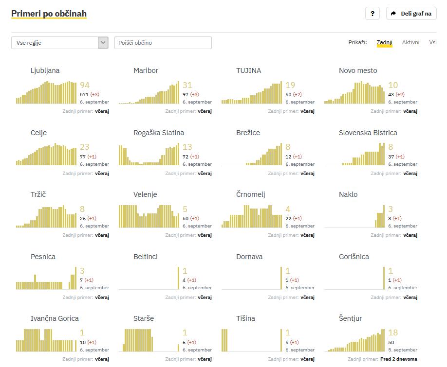This screenshot has width=447, height=367.
Task: Click the dropdown arrow of region selector
Action: point(103,43)
